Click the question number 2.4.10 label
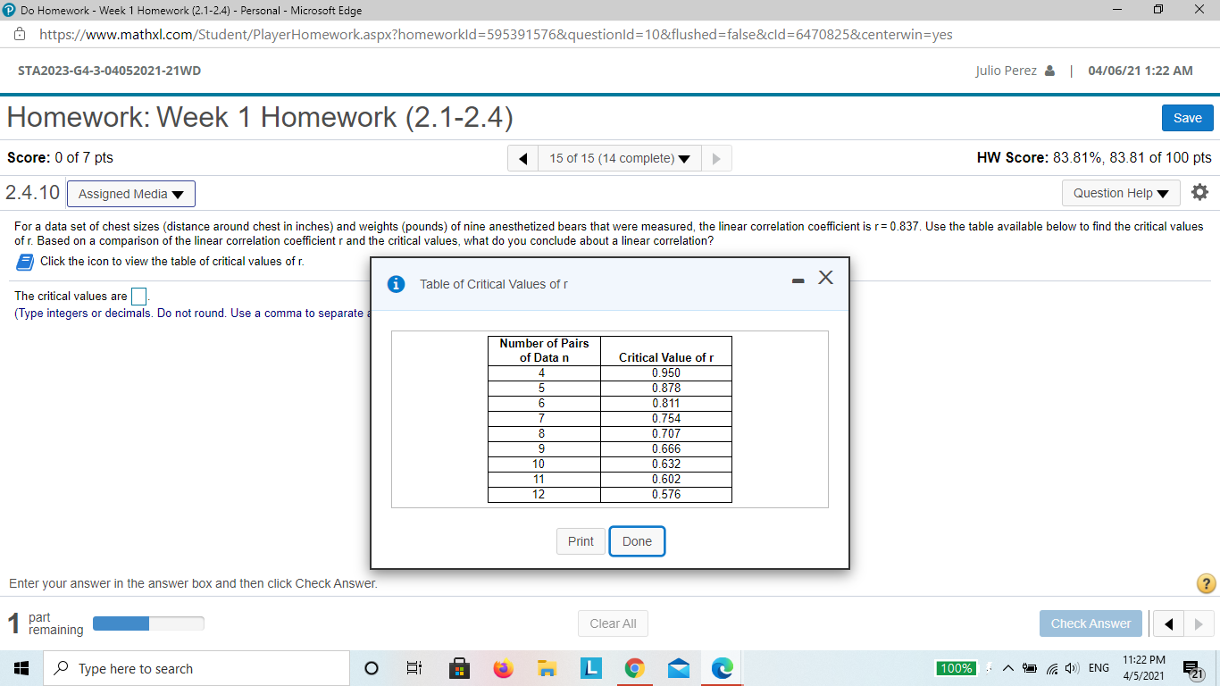This screenshot has height=686, width=1220. click(x=33, y=192)
